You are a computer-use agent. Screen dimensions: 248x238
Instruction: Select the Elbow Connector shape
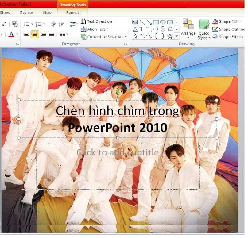[x=142, y=29]
